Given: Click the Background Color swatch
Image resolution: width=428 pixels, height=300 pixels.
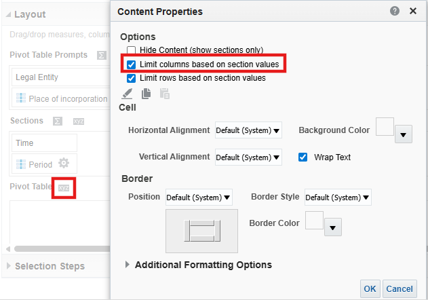Looking at the screenshot, I should [385, 127].
